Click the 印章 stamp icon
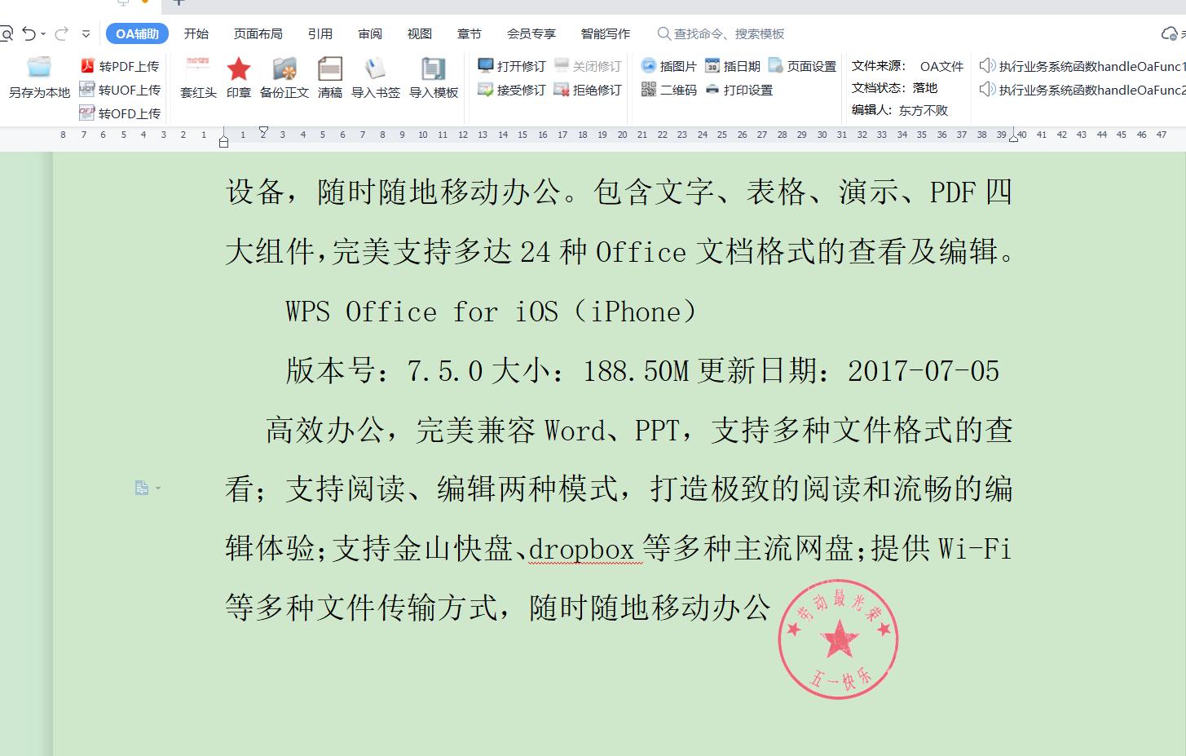The image size is (1186, 756). 238,77
